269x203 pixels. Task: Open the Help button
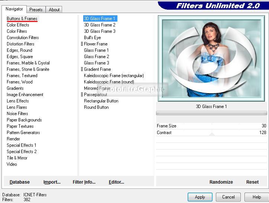tap(257, 197)
